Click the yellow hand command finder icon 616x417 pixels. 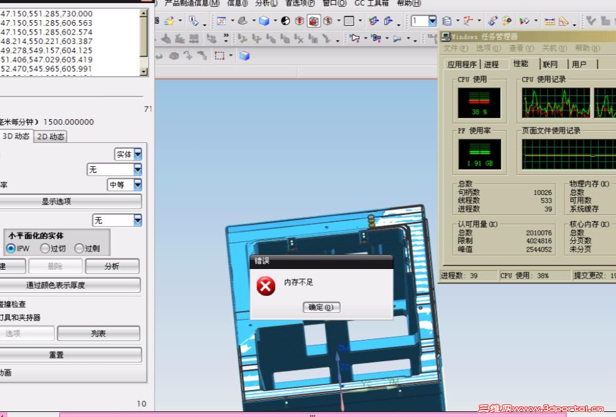tap(170, 21)
